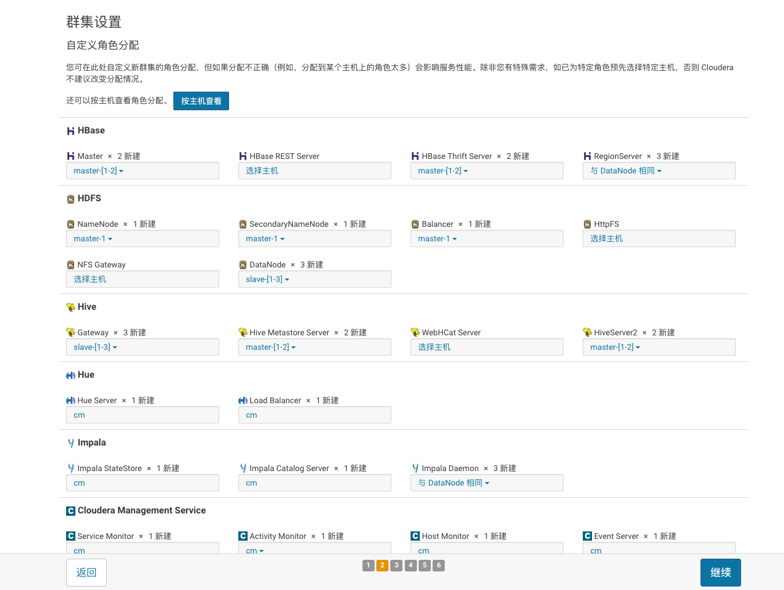Click the Impala Catalog Server icon
The image size is (784, 590).
click(x=243, y=468)
